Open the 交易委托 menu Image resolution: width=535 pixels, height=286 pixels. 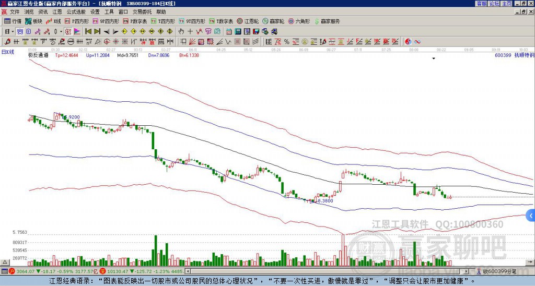142,12
